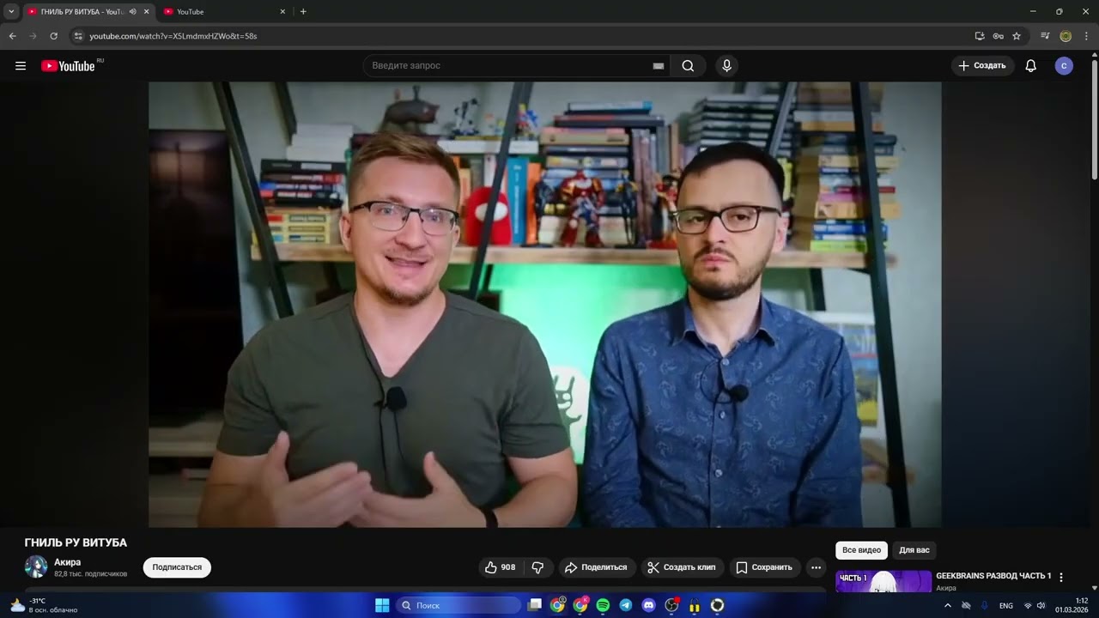This screenshot has height=618, width=1099.
Task: Open Task View on the taskbar
Action: (x=535, y=605)
